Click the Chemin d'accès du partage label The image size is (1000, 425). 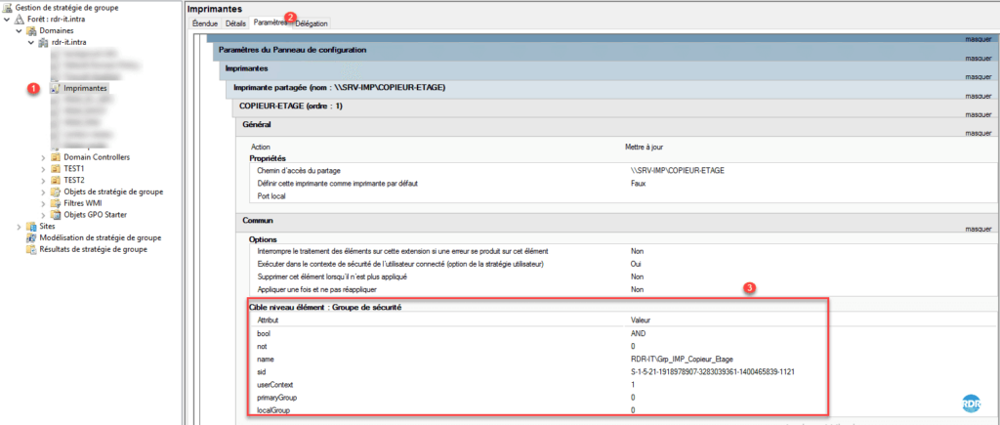[x=299, y=171]
